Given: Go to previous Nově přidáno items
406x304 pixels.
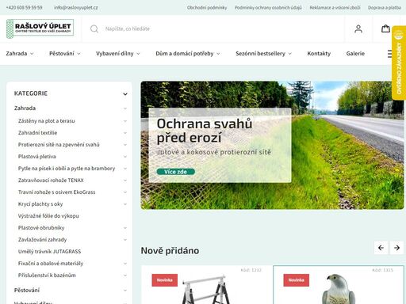Looking at the screenshot, I should (381, 248).
